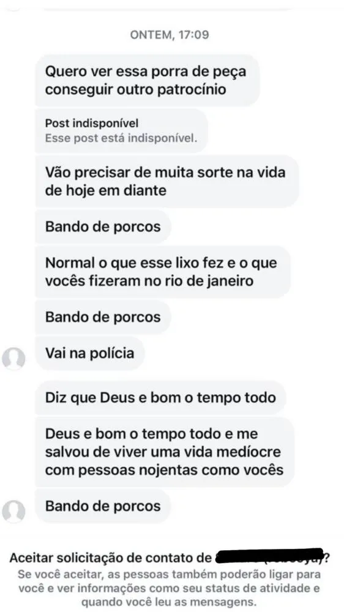Viewport: 344px width, 612px height.
Task: Tap the last 'Bando de porcos' bubble
Action: point(103,506)
